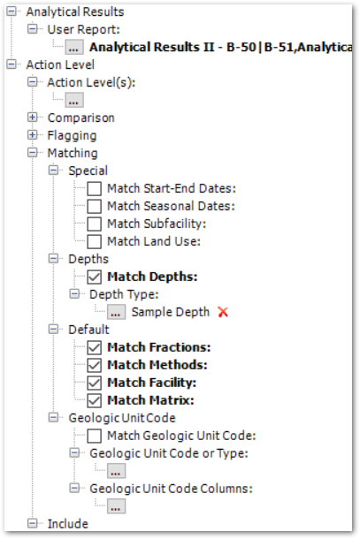Enable Match Start-End Dates checkbox
This screenshot has width=360, height=539.
tap(94, 188)
